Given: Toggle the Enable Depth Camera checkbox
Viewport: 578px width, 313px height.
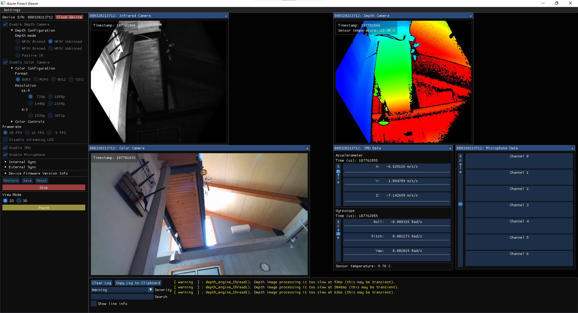Looking at the screenshot, I should [x=5, y=24].
